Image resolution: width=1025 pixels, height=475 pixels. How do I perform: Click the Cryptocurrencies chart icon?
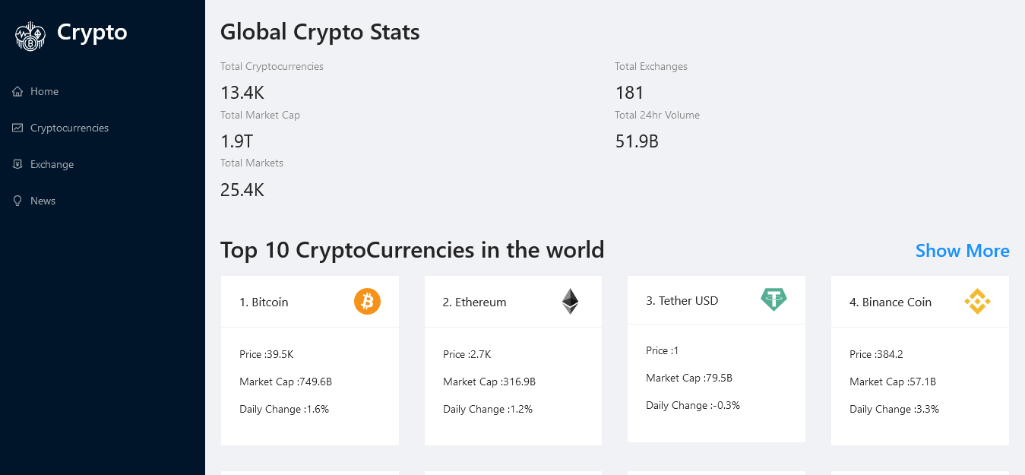point(17,128)
